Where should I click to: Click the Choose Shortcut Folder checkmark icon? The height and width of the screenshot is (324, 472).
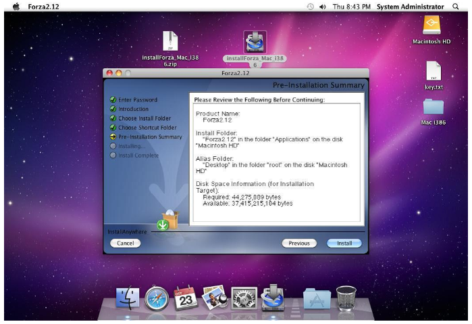pos(113,128)
